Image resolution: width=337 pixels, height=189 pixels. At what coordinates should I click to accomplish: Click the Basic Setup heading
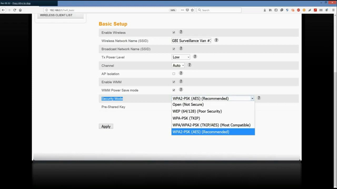coord(113,24)
